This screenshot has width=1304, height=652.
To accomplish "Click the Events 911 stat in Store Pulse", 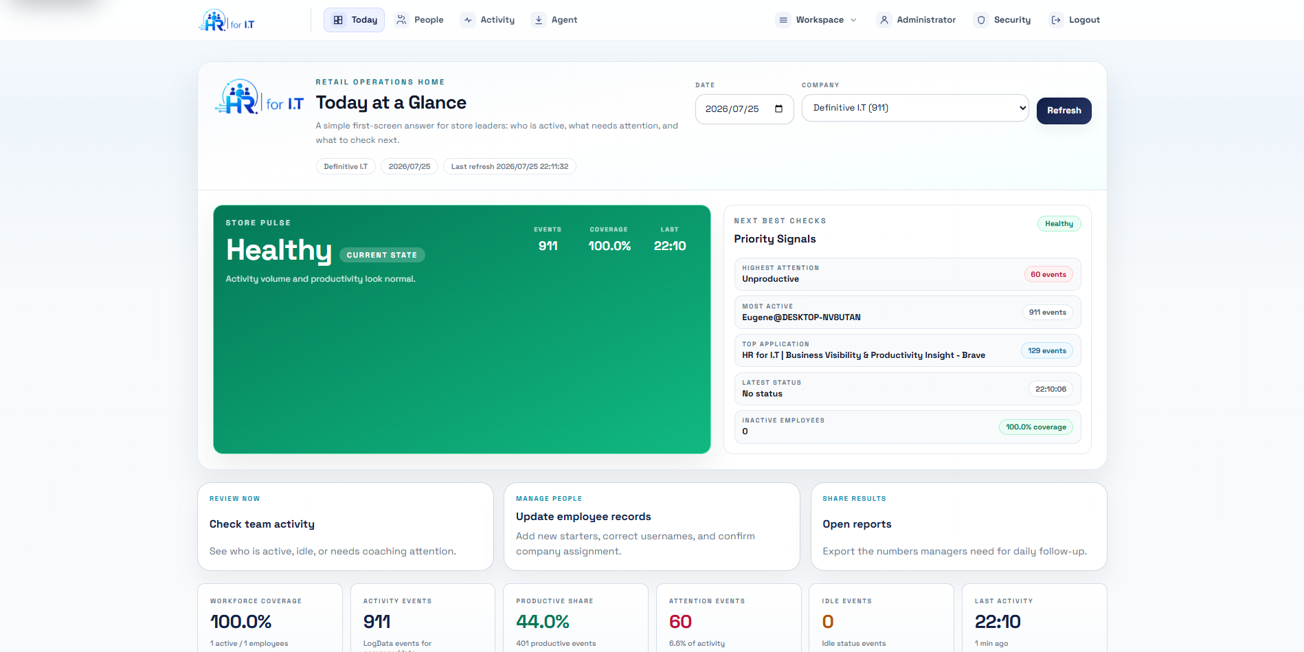I will click(548, 239).
